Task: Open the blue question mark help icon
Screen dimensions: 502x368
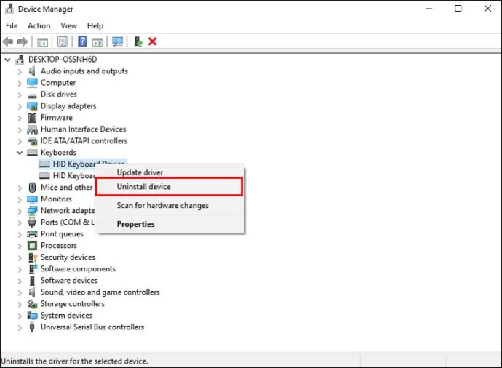Action: 82,41
